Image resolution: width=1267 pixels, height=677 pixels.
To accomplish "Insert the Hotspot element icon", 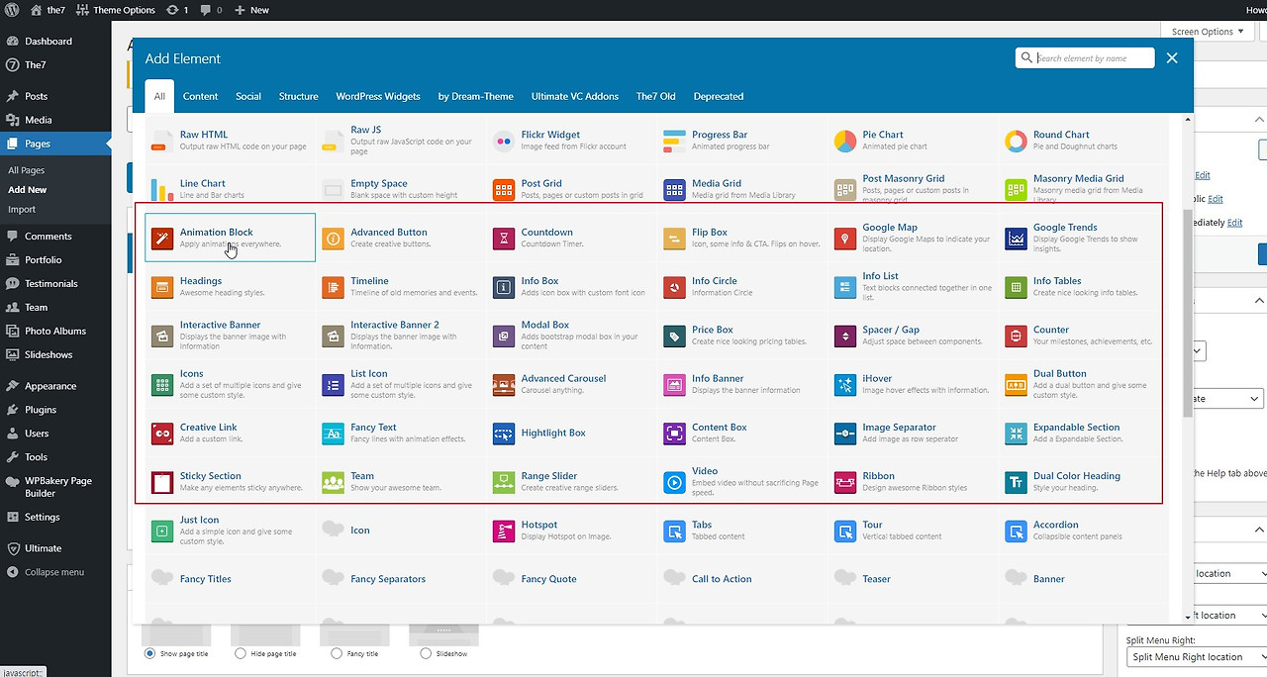I will (504, 531).
